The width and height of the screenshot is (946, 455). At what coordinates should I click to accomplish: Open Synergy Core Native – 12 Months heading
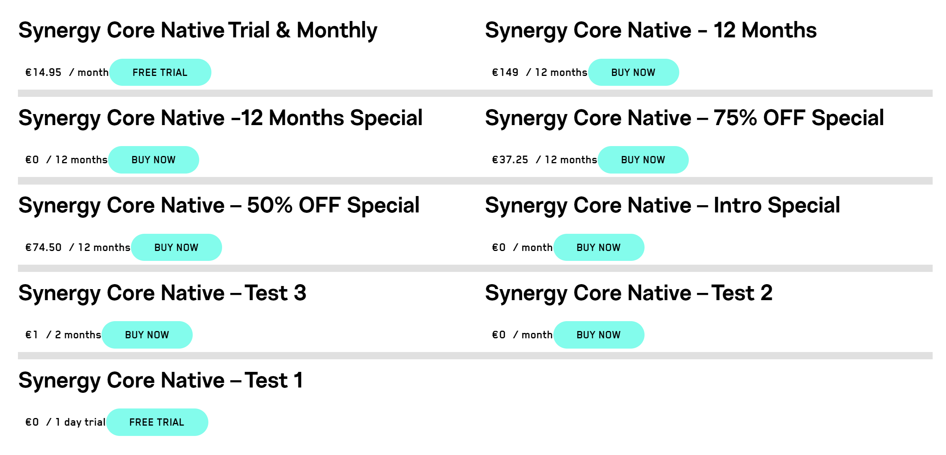coord(650,31)
